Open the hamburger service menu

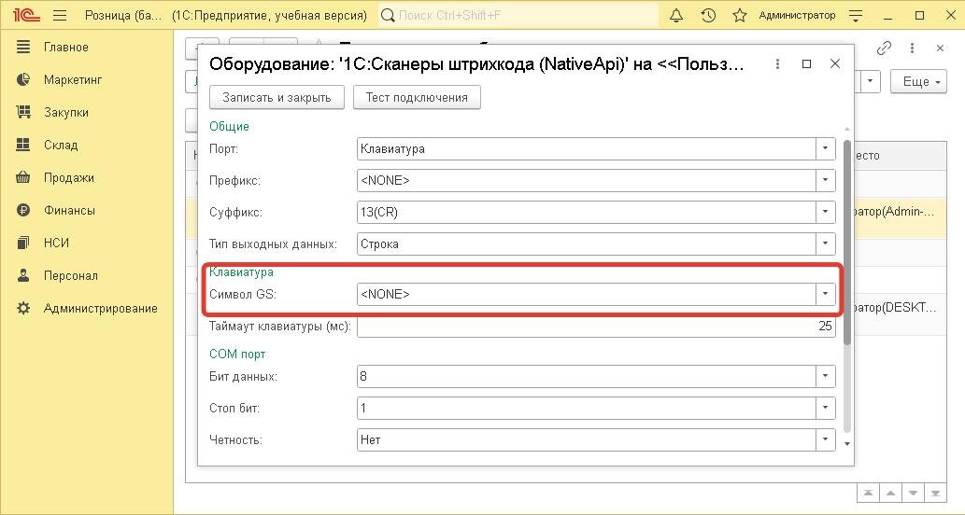click(60, 15)
